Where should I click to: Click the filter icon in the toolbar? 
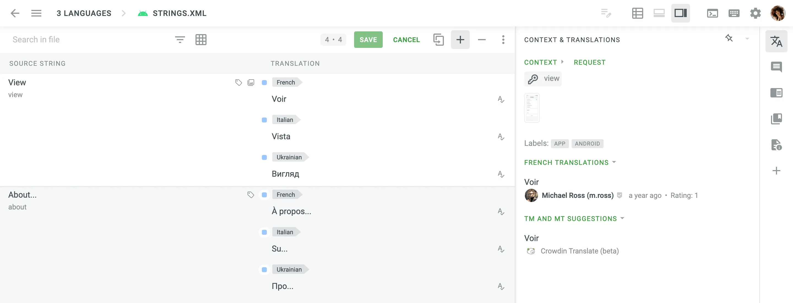coord(180,39)
